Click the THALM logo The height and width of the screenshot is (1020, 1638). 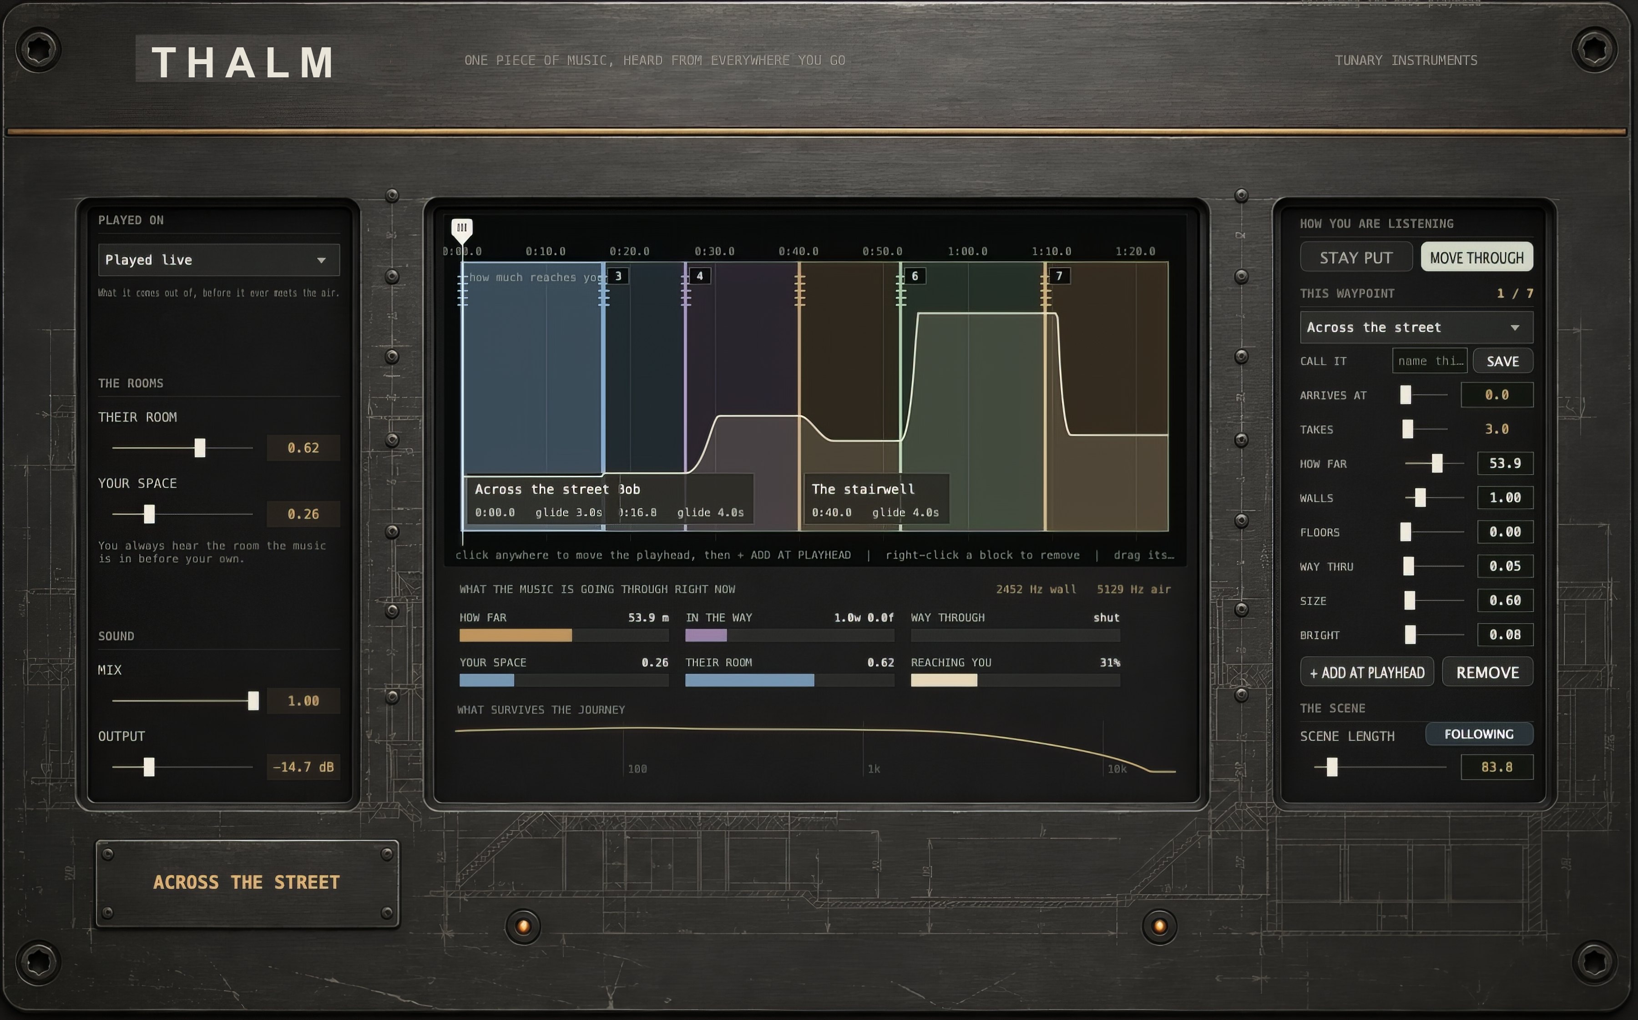[x=243, y=62]
